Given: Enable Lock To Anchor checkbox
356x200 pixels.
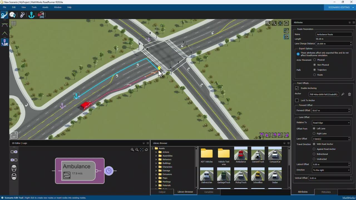Looking at the screenshot, I should pos(297,100).
